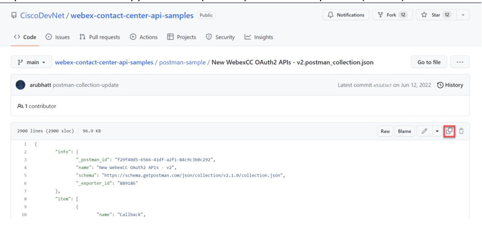
Task: Open arubhatt's avatar image
Action: (20, 85)
